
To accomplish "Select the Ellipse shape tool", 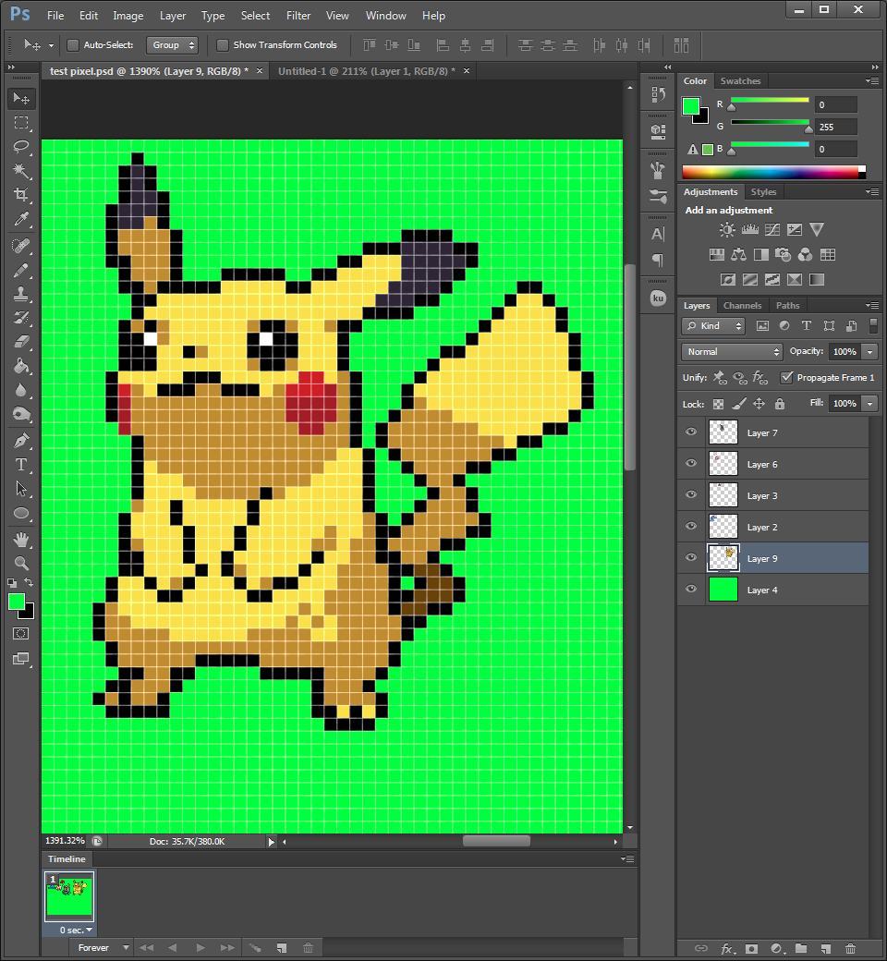I will (x=21, y=513).
